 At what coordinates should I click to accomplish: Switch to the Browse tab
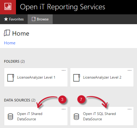pos(40,19)
